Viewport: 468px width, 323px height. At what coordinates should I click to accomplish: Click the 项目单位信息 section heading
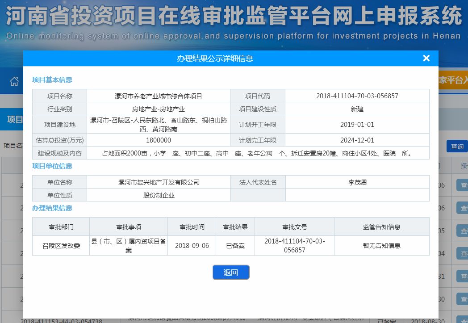pyautogui.click(x=52, y=166)
